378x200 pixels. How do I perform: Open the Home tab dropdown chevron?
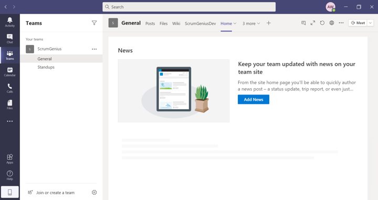pos(235,24)
